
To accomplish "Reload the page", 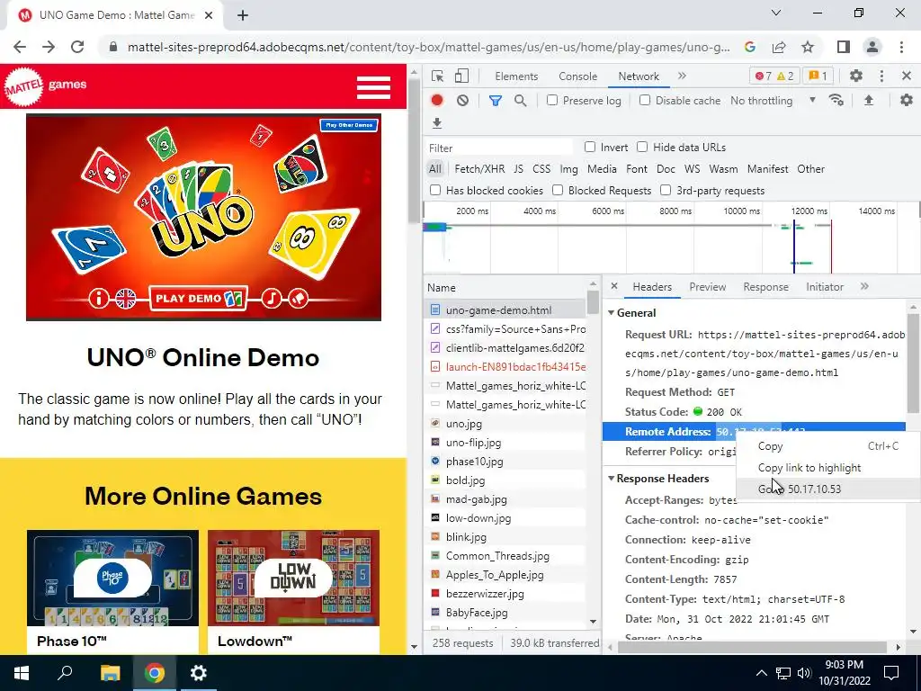I will (77, 47).
